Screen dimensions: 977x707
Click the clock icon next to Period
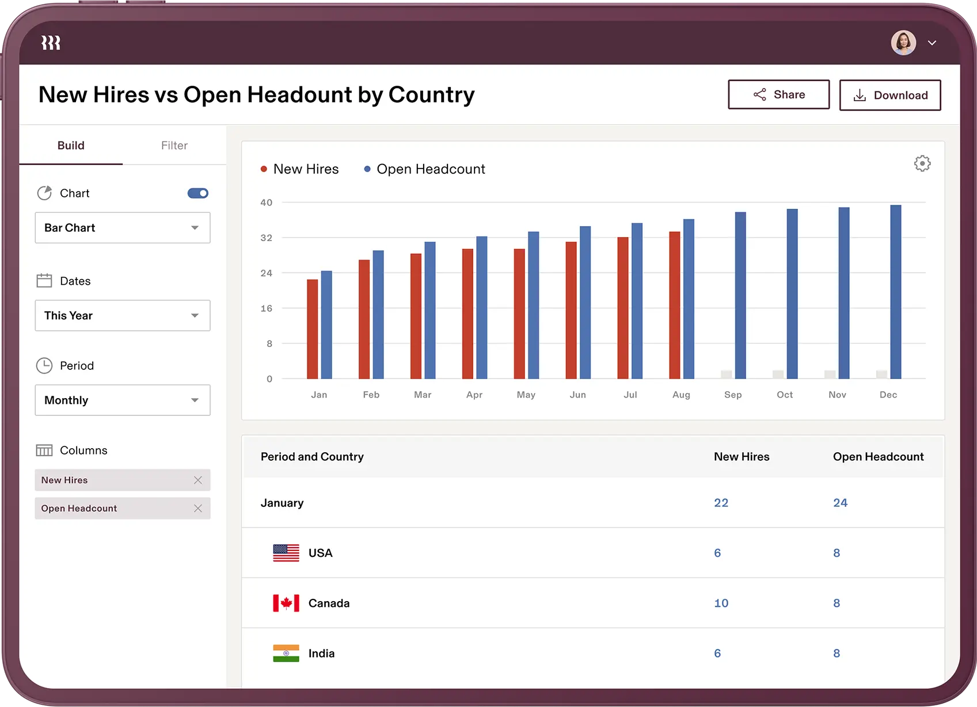(44, 365)
